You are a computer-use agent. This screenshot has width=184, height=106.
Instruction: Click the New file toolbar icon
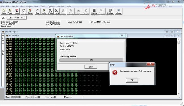point(4,12)
